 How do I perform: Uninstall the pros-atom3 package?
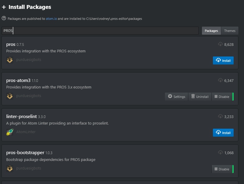coord(200,97)
